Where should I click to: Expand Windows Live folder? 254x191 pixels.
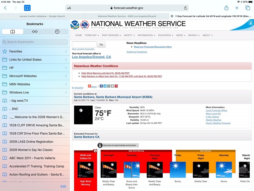35,93
